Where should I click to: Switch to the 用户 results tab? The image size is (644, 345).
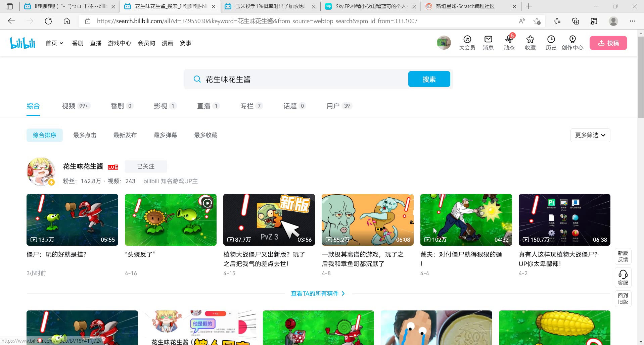click(333, 106)
